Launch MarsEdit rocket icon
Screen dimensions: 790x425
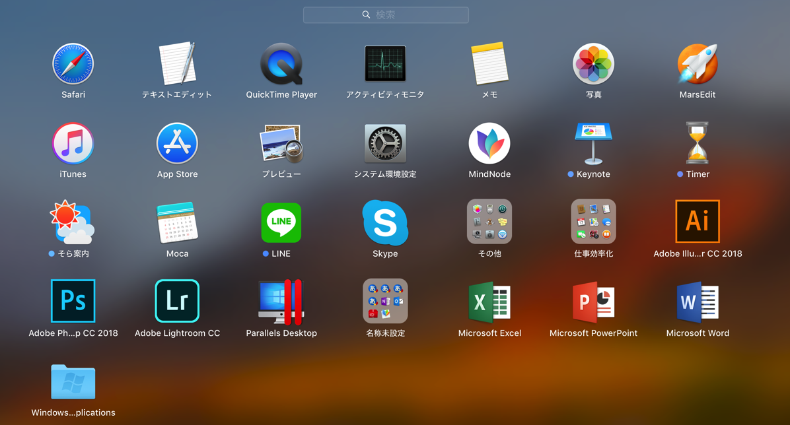click(x=698, y=64)
